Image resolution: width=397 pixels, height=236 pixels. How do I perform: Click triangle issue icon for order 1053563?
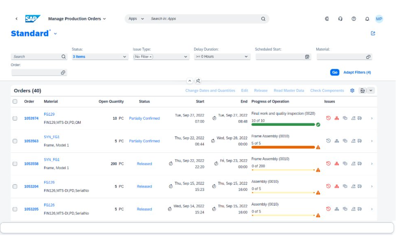coord(353,141)
